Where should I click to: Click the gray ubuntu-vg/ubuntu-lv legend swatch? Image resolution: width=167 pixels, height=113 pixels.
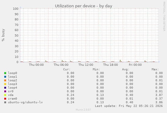point(5,102)
